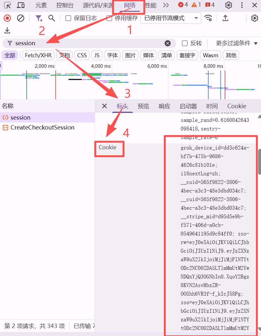Clear the network log
261x336 pixels.
tap(21, 18)
